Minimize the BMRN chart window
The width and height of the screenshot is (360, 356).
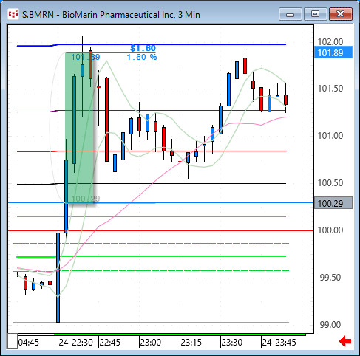point(291,14)
